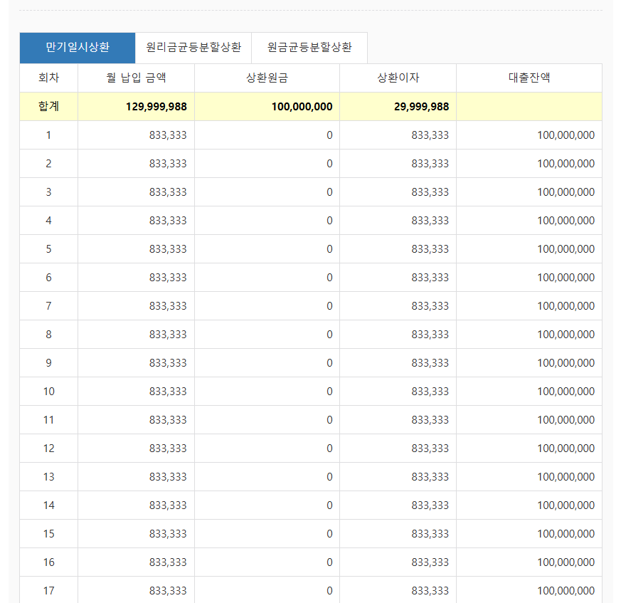The width and height of the screenshot is (621, 603).
Task: Select installment number 9 cell
Action: click(x=48, y=363)
